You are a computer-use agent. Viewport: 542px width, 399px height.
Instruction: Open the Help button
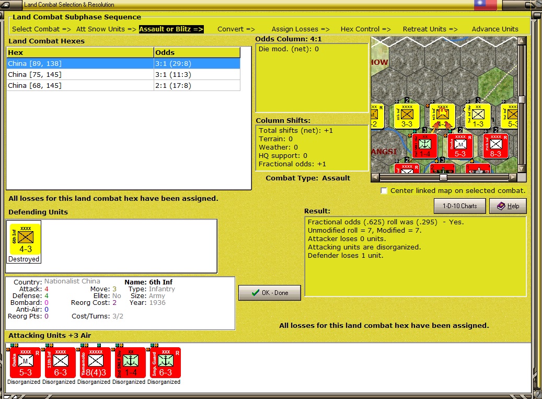click(508, 206)
